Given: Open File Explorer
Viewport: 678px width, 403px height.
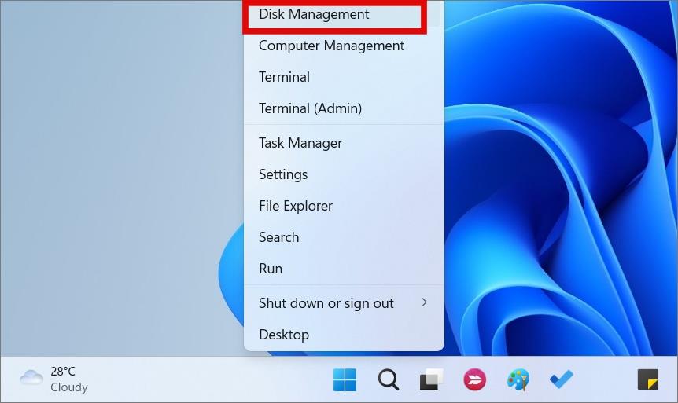Looking at the screenshot, I should pyautogui.click(x=344, y=206).
